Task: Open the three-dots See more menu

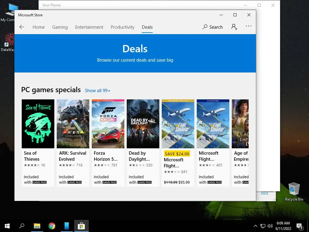Action: point(249,26)
